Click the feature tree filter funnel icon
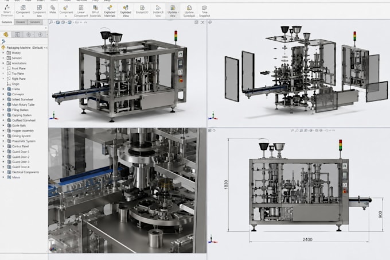 pos(3,41)
